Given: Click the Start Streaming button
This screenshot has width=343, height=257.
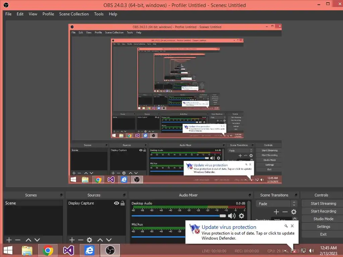Looking at the screenshot, I should click(323, 203).
